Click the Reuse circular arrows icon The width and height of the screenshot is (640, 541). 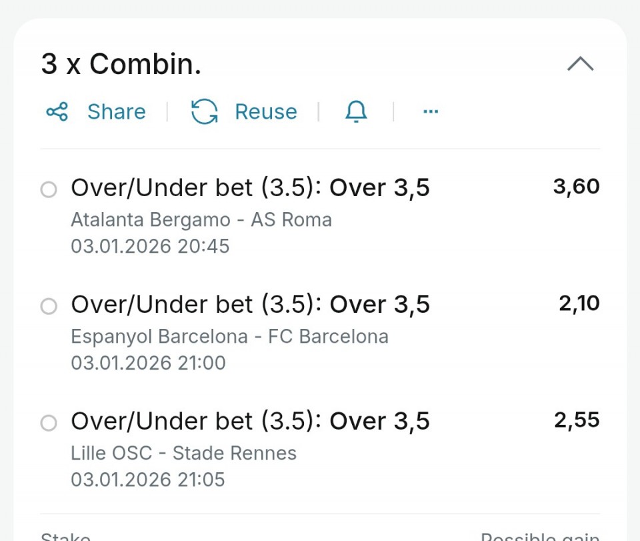click(x=204, y=111)
